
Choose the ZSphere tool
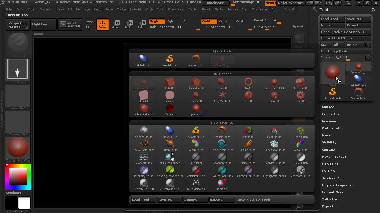(170, 109)
